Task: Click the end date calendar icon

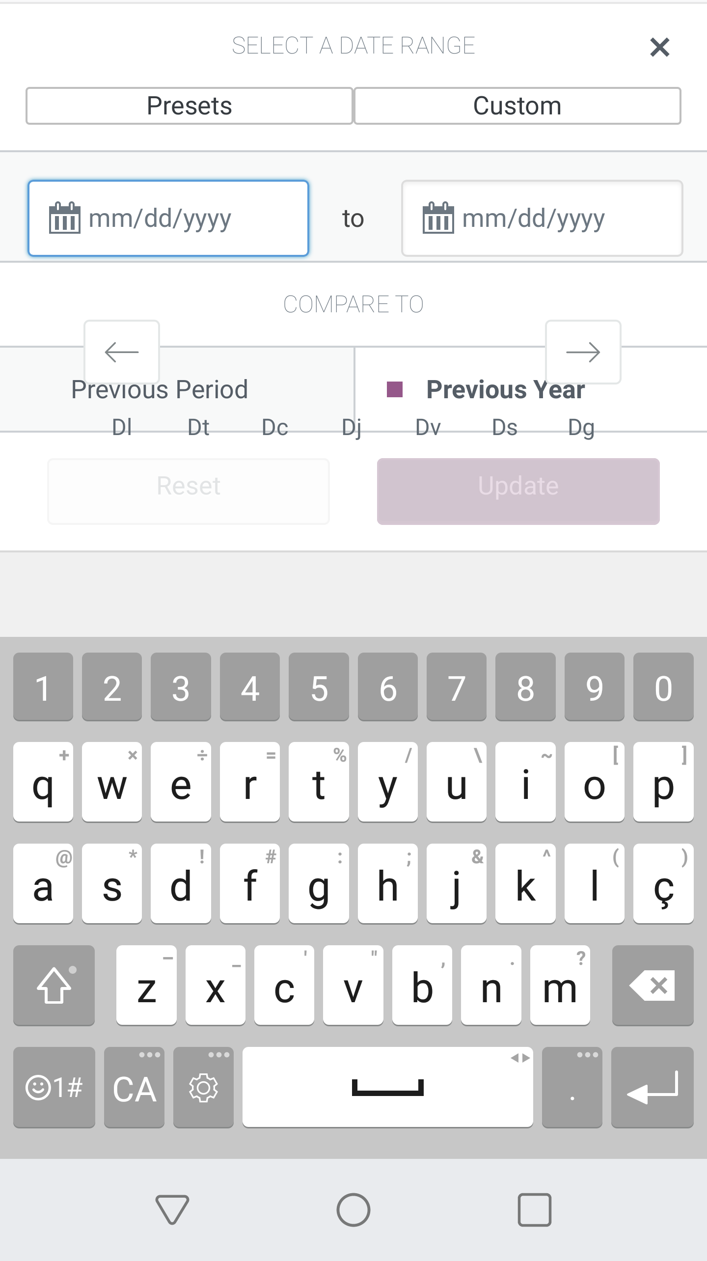Action: point(438,218)
